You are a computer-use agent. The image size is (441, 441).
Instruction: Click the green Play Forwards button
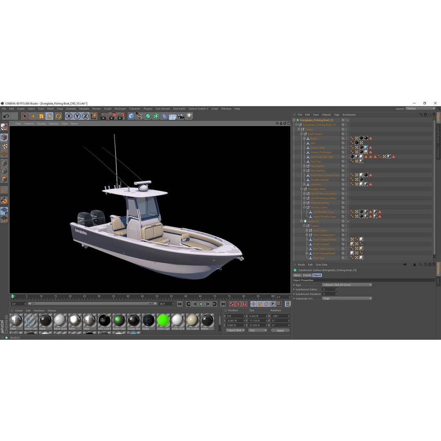pyautogui.click(x=201, y=304)
